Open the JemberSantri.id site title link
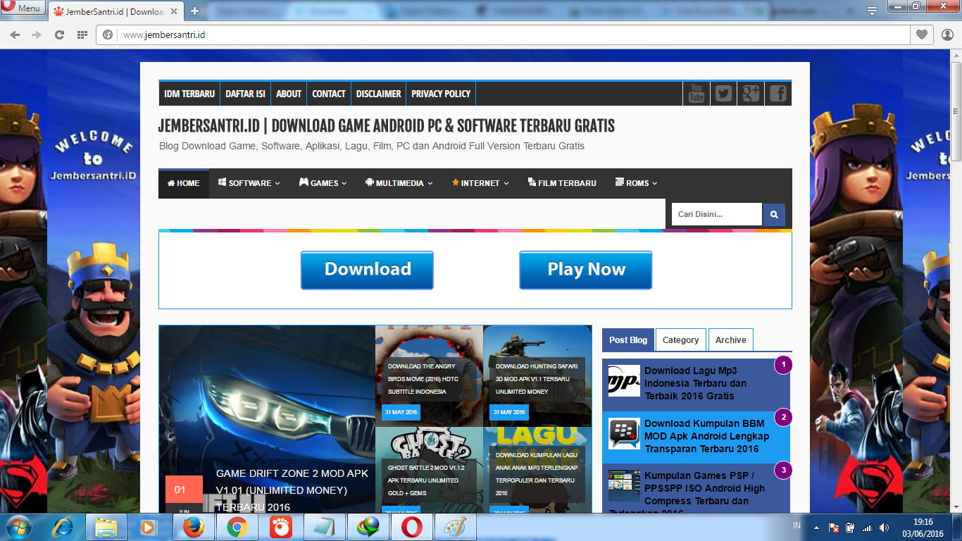 point(387,126)
